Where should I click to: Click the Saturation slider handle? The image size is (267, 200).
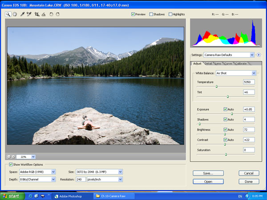tap(226, 154)
